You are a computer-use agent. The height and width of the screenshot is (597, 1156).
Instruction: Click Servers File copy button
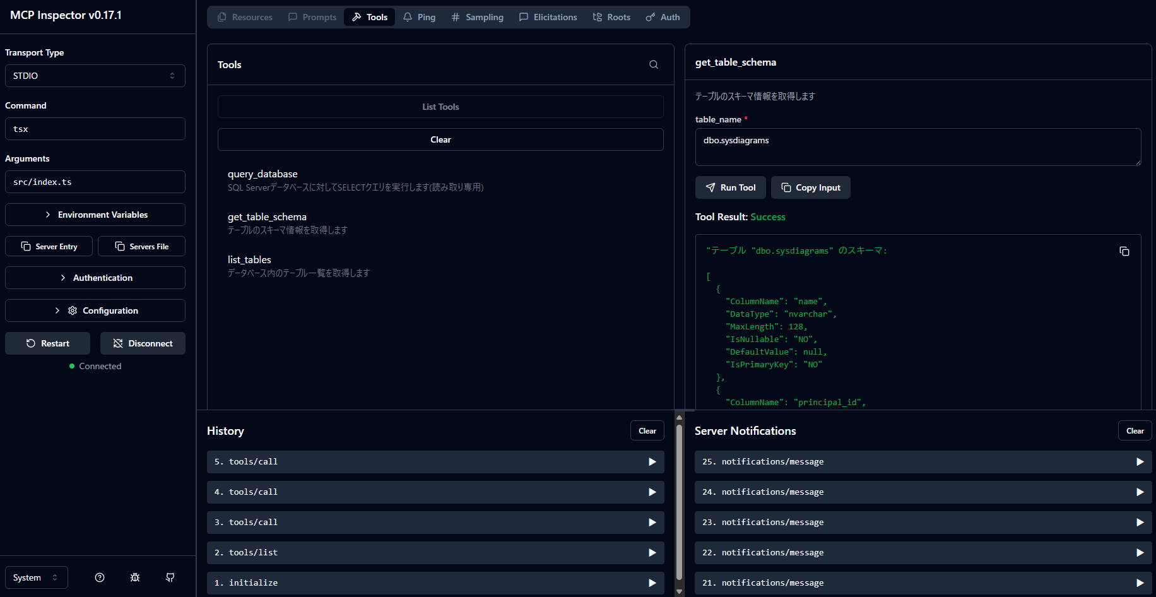pos(141,246)
